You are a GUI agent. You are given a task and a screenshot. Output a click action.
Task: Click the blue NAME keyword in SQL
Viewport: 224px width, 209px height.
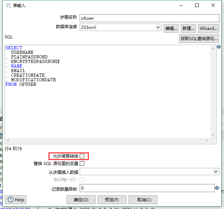click(x=17, y=66)
